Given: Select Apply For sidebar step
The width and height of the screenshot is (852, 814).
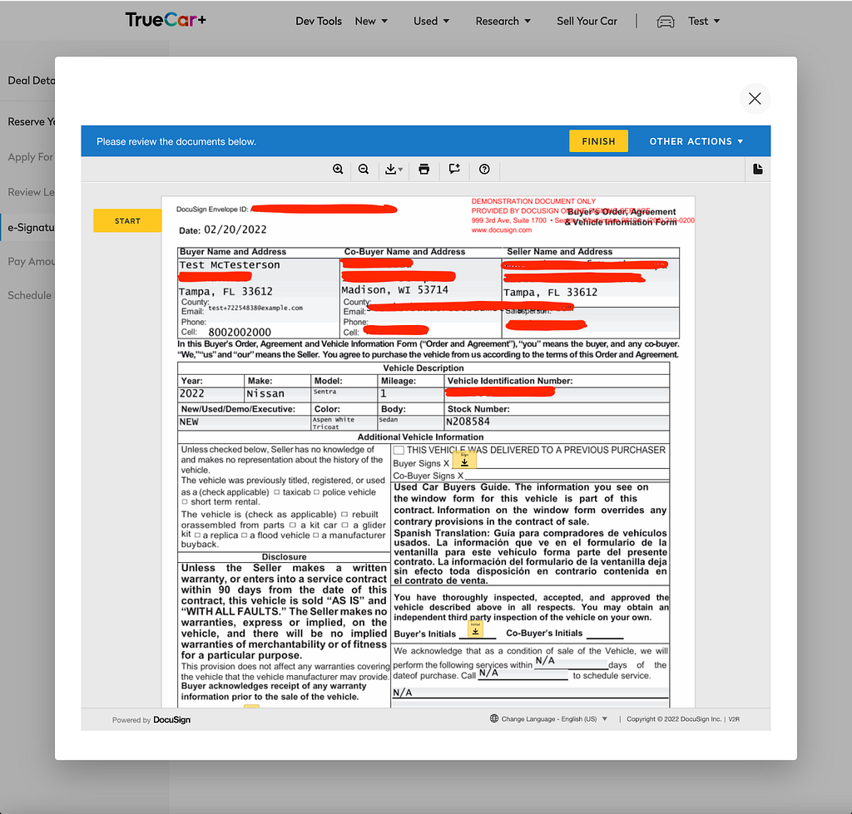Looking at the screenshot, I should [x=31, y=157].
